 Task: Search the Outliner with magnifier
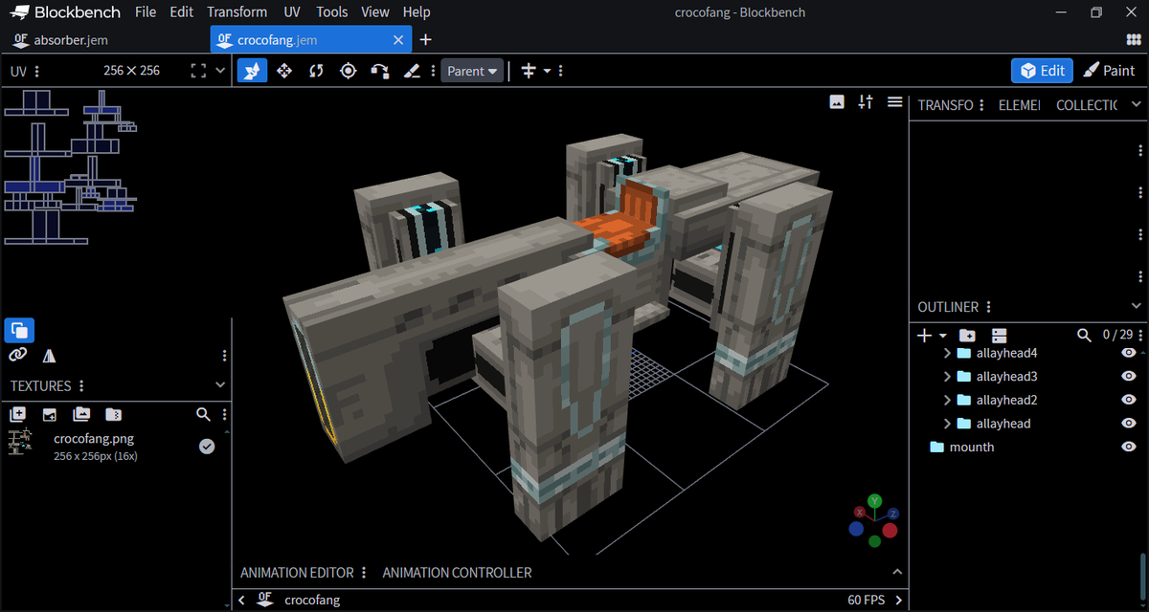1084,336
